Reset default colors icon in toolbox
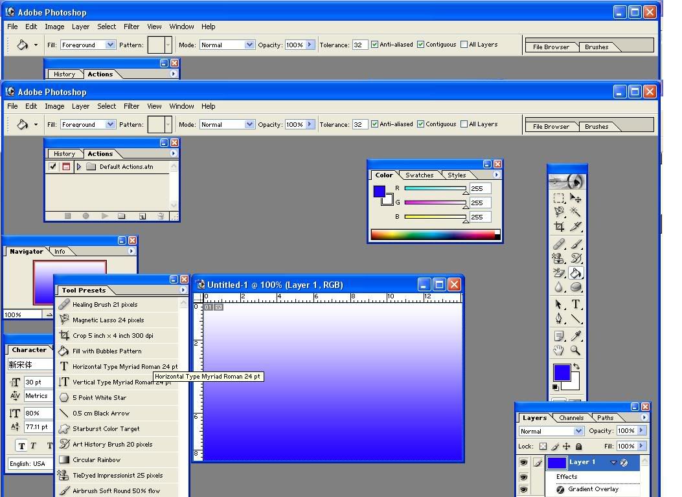Image resolution: width=682 pixels, height=497 pixels. pos(556,387)
